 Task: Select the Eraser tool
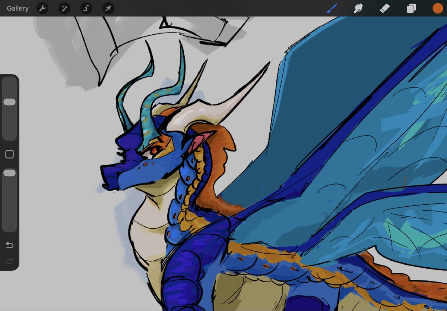pos(385,8)
